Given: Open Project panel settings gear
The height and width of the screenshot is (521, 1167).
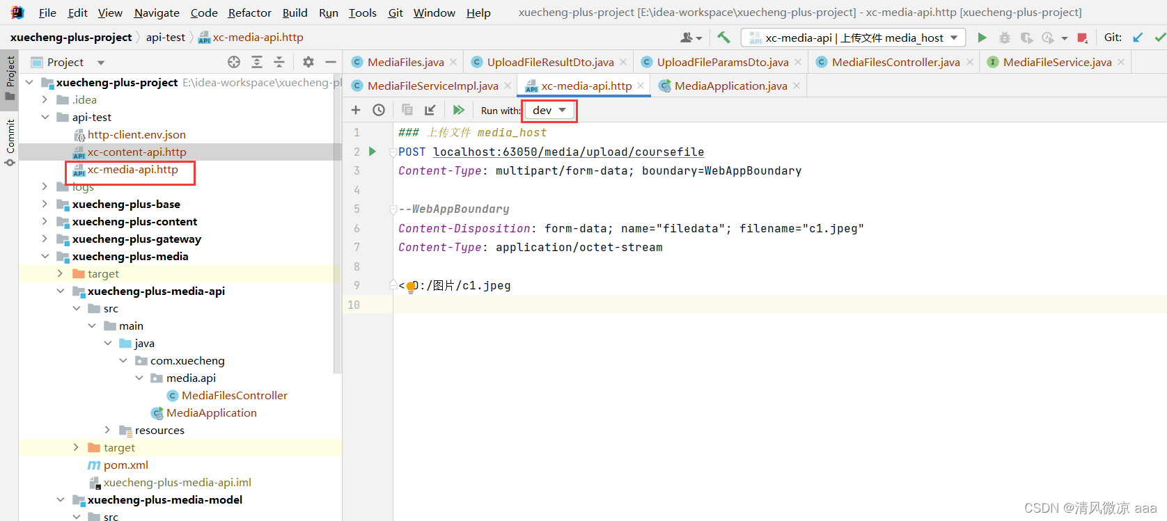Looking at the screenshot, I should [x=308, y=62].
